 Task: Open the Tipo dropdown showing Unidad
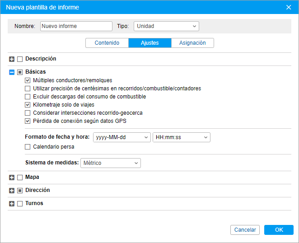[x=166, y=26]
